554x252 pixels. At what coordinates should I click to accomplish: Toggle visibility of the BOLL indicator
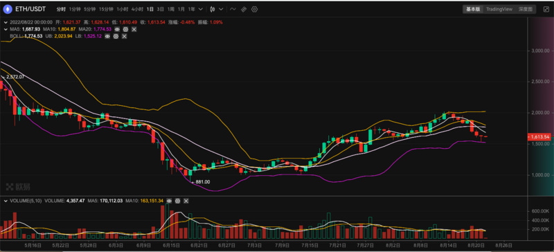click(107, 36)
